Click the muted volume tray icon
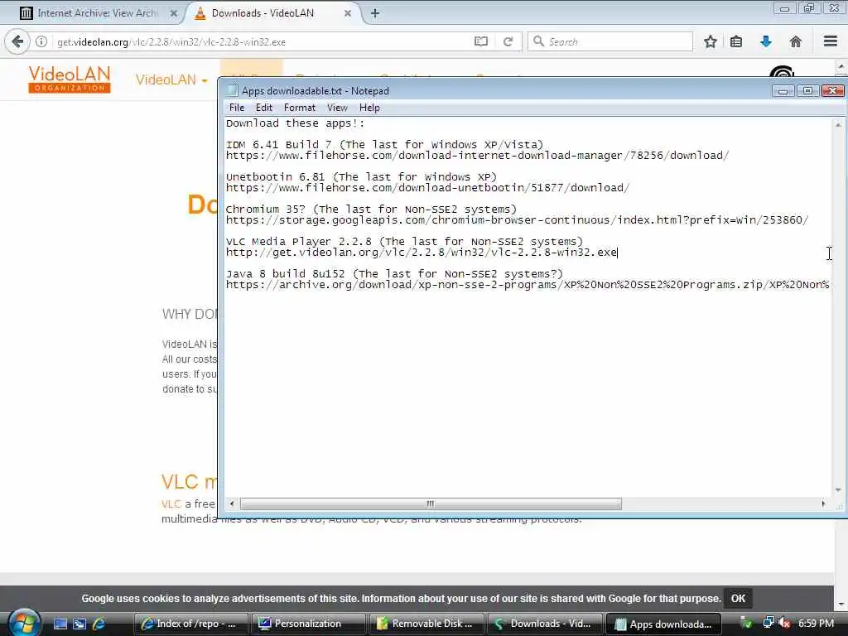This screenshot has height=636, width=848. 784,623
